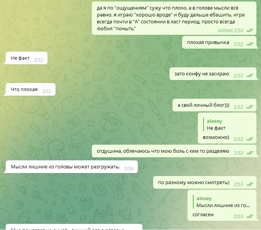
Task: Select the long message starting 'да я по "ощущениям"'
Action: click(174, 18)
